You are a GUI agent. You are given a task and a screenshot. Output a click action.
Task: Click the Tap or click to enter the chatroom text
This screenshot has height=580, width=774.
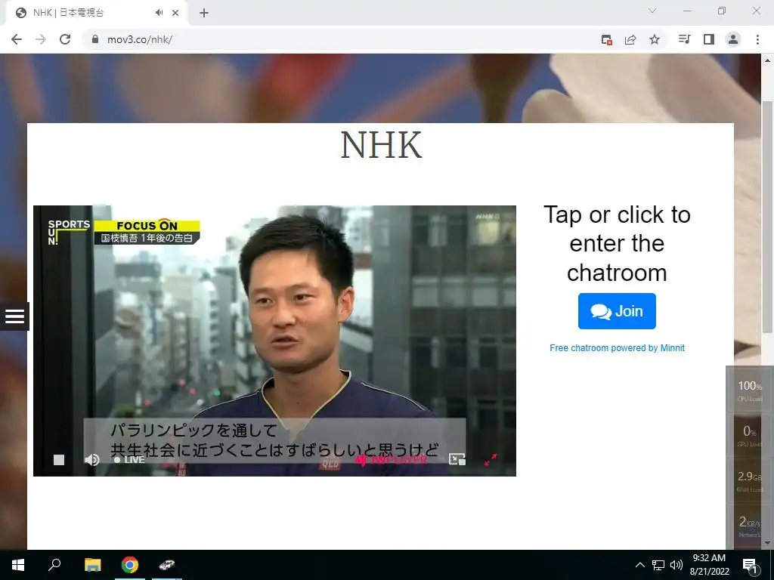tap(617, 244)
